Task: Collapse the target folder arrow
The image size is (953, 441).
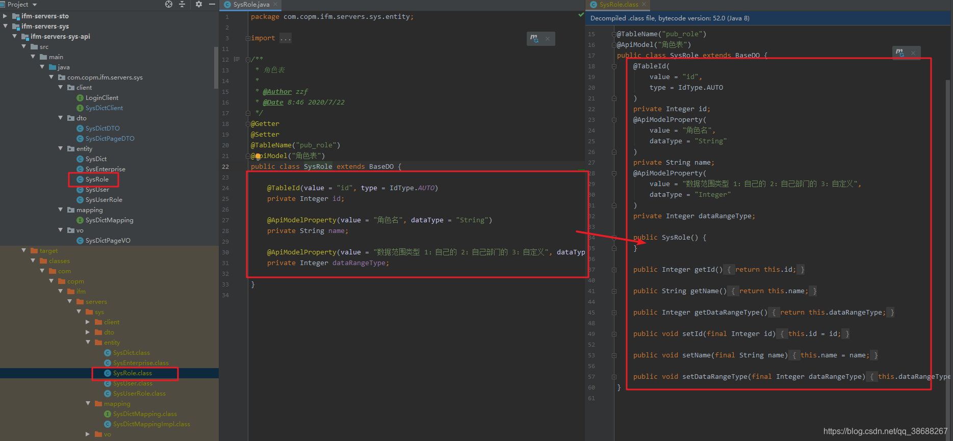Action: pos(23,251)
